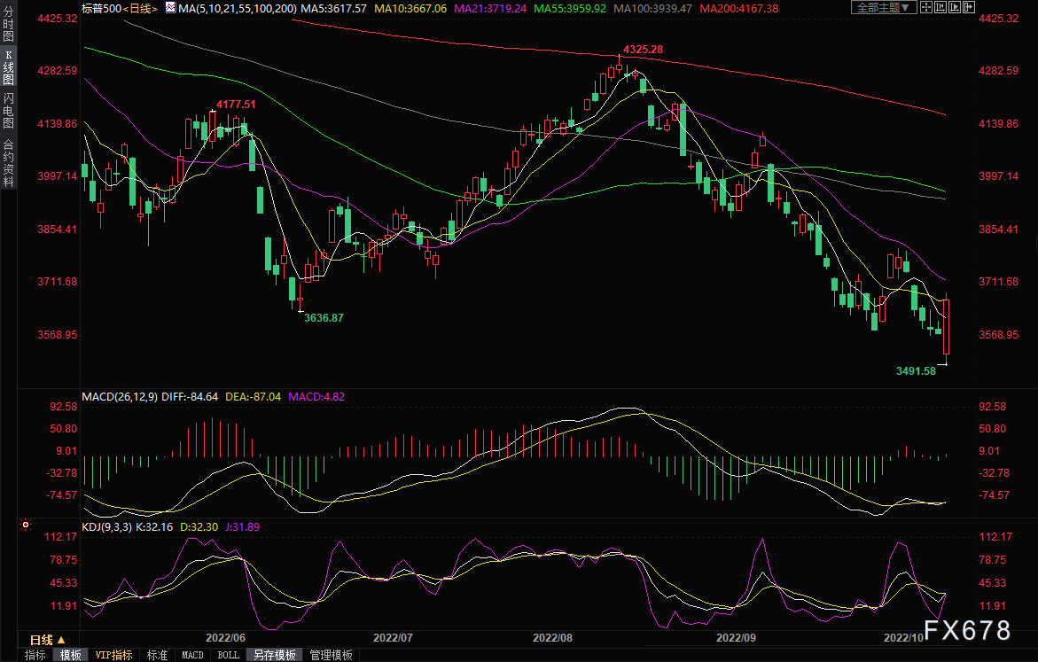Click the 3491.58 lowest price marker
This screenshot has height=662, width=1038.
pos(917,370)
